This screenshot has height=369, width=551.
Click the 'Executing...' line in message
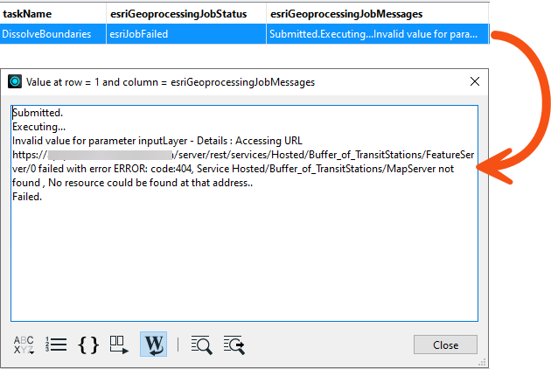point(38,127)
